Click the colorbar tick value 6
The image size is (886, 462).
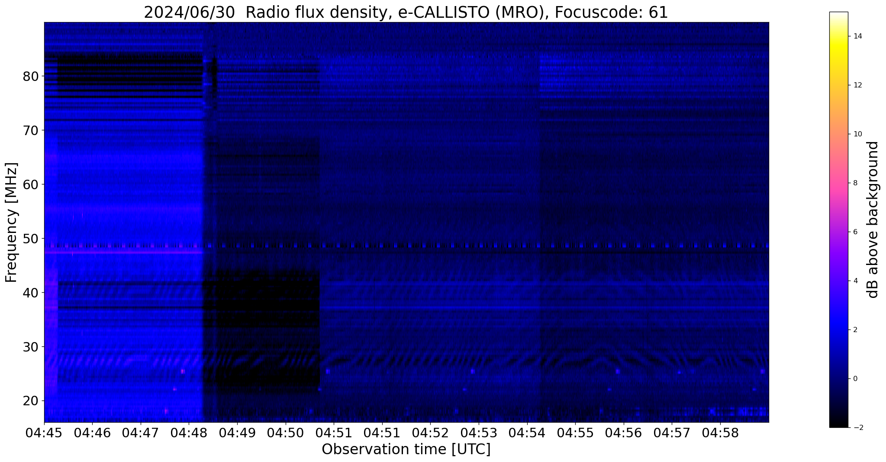(855, 232)
